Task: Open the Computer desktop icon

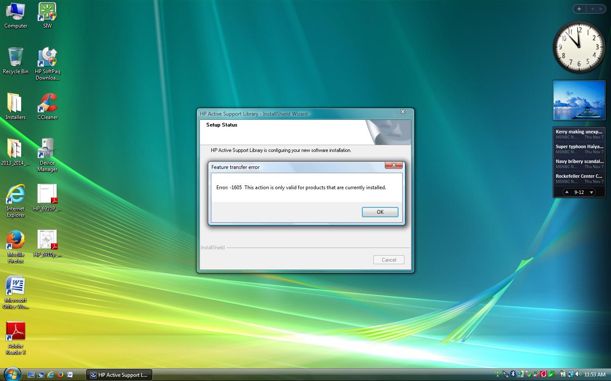Action: [x=16, y=16]
